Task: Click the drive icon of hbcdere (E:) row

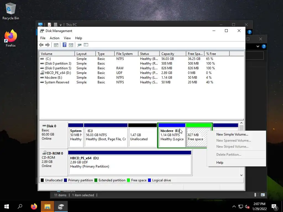Action: (42, 77)
